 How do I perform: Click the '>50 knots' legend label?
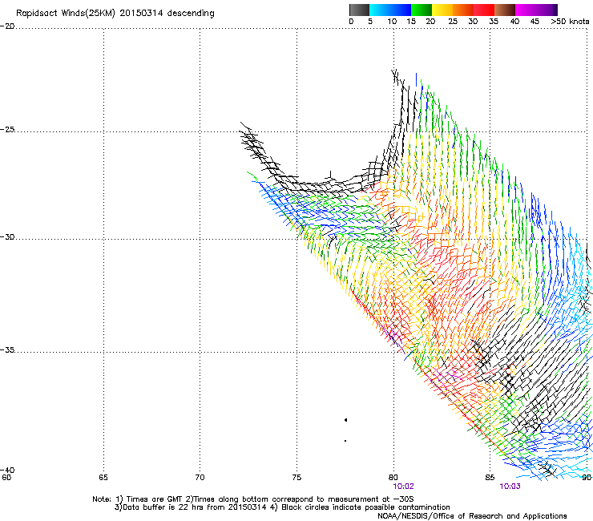570,22
